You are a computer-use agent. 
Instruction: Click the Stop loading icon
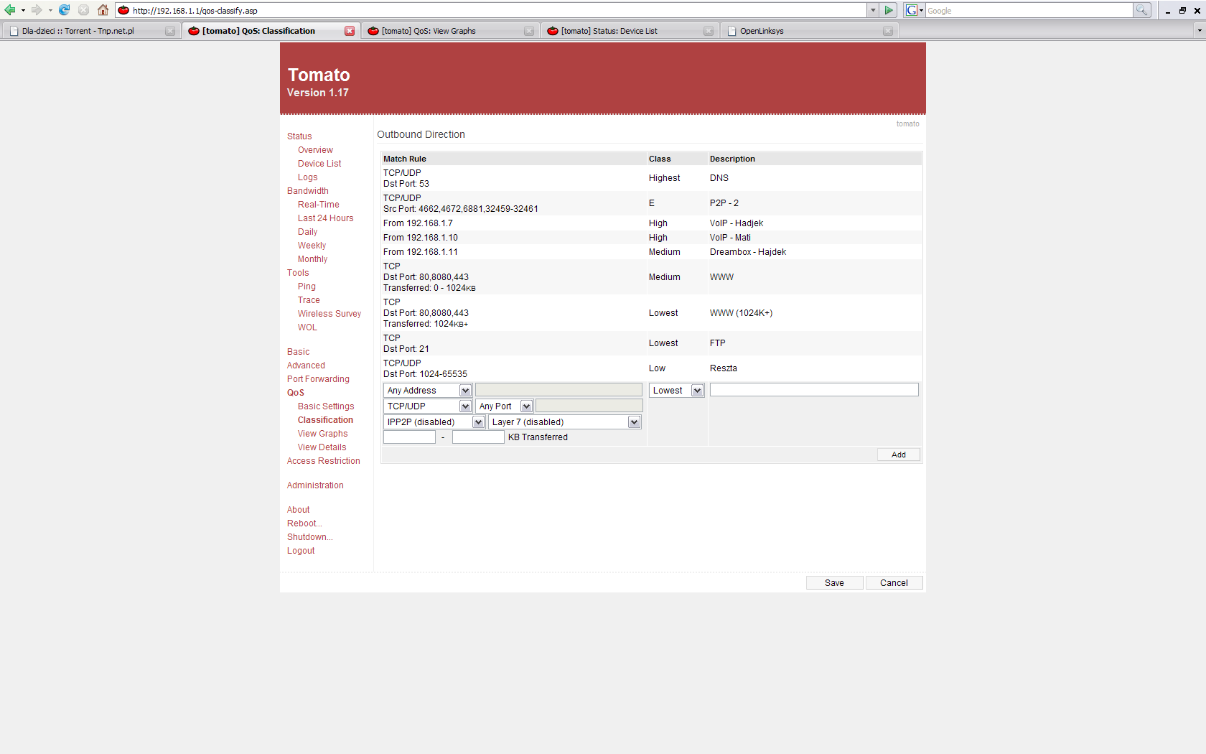point(83,10)
